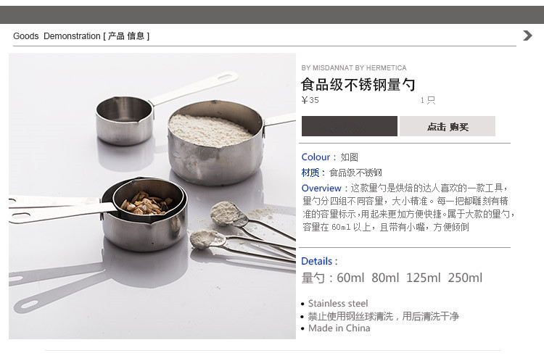544x361 pixels.
Task: Click the Goods Demonstration section heading
Action: pos(81,36)
